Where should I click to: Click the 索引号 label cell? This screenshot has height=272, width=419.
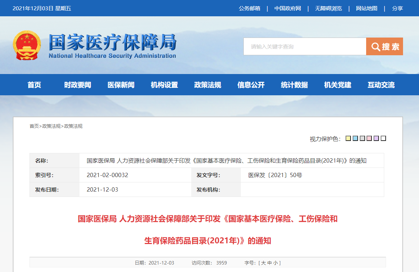pyautogui.click(x=55, y=175)
